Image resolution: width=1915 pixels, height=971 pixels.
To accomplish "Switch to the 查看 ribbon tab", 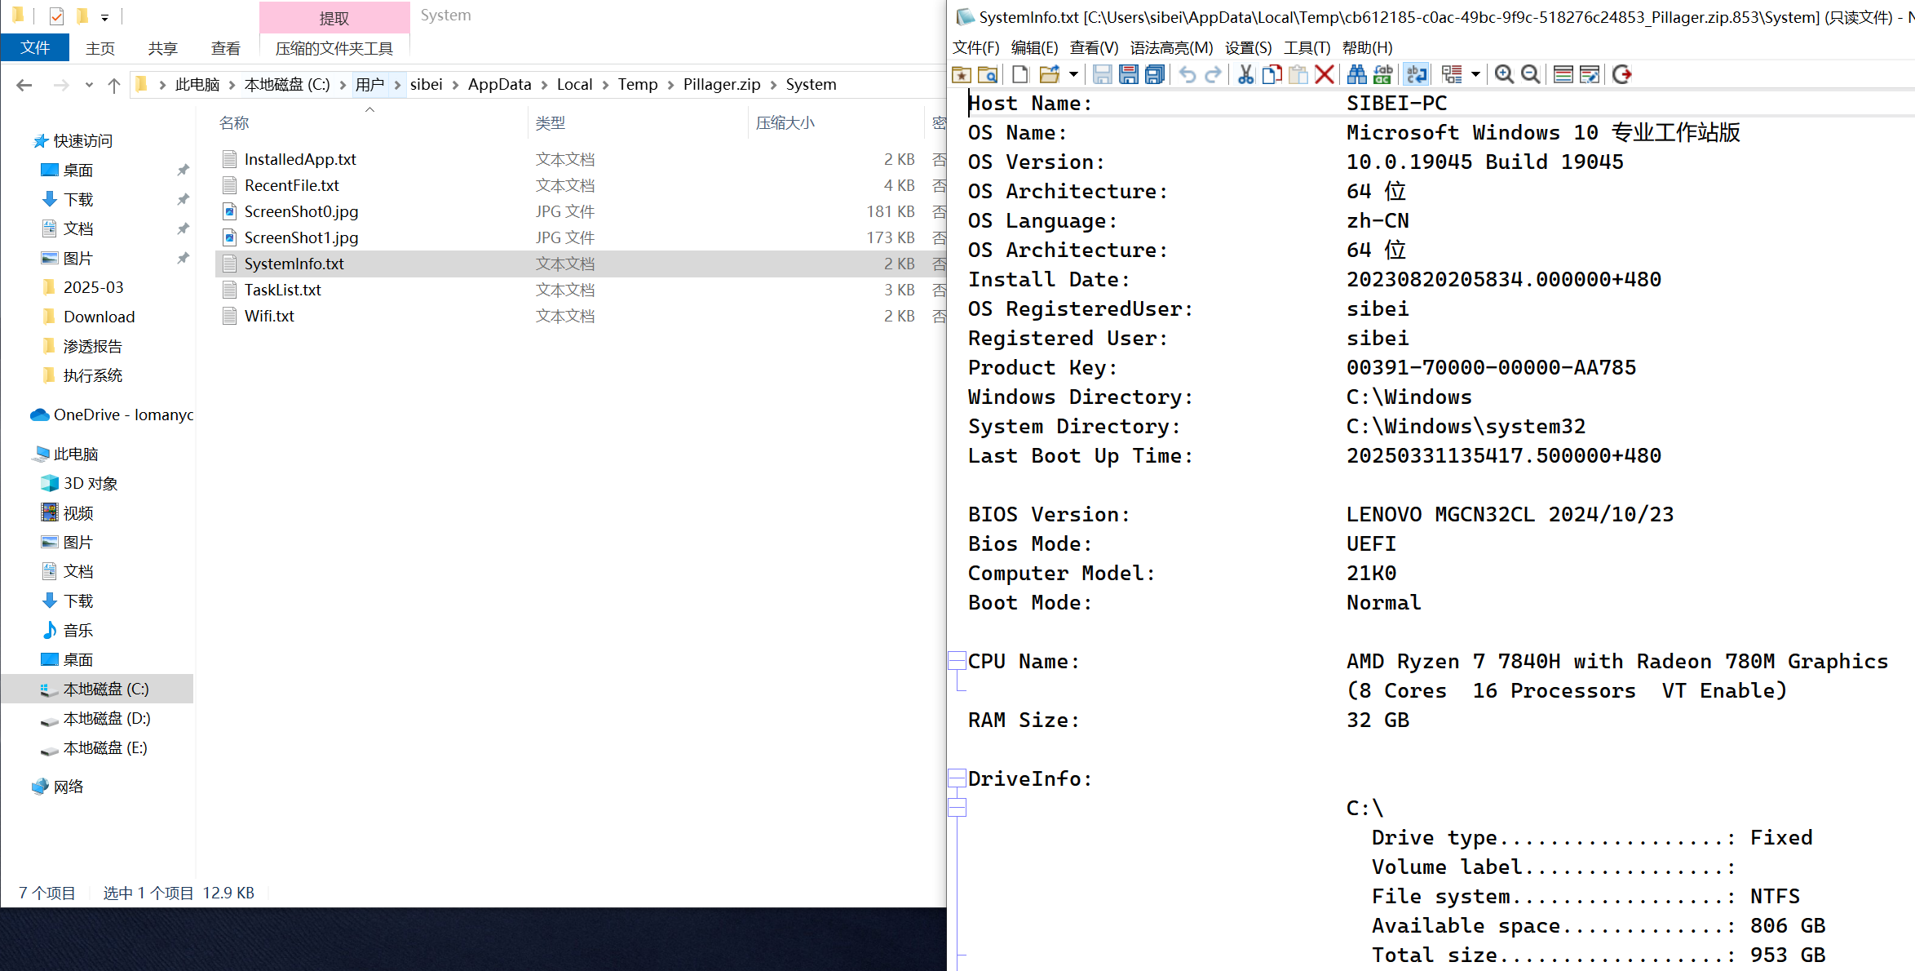I will (x=225, y=48).
